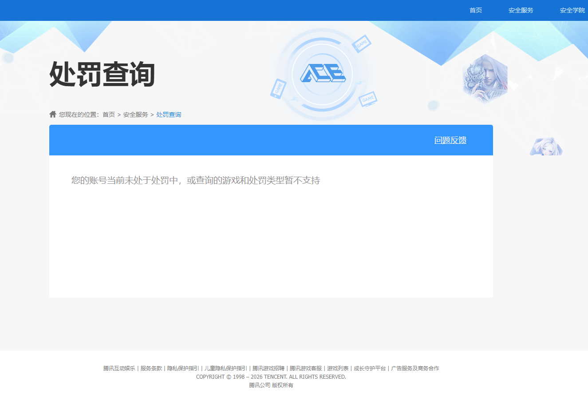Image resolution: width=588 pixels, height=404 pixels.
Task: Open the 问题反馈 feedback link
Action: pos(451,140)
